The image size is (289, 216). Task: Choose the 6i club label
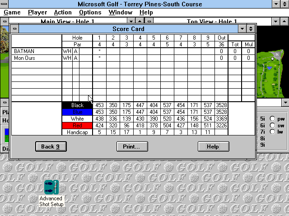click(x=262, y=126)
